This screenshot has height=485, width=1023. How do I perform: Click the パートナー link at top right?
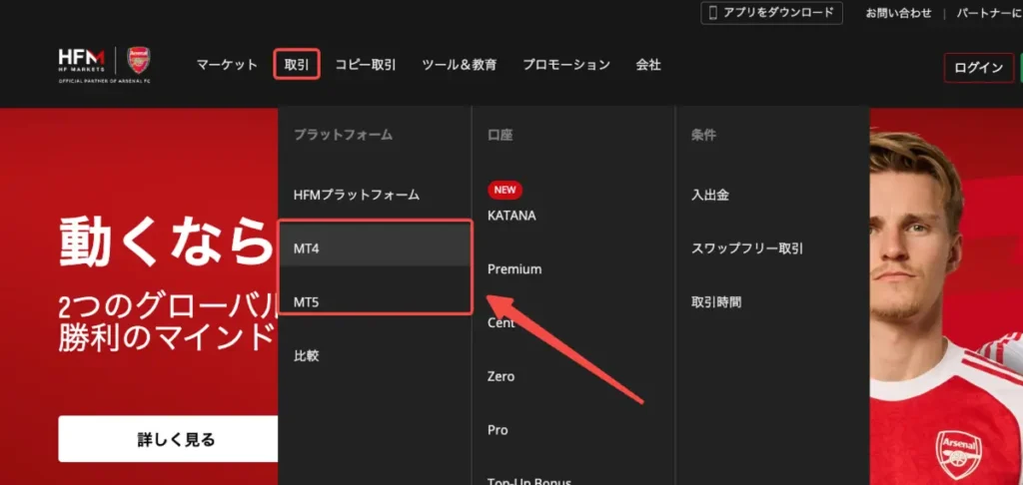coord(990,13)
